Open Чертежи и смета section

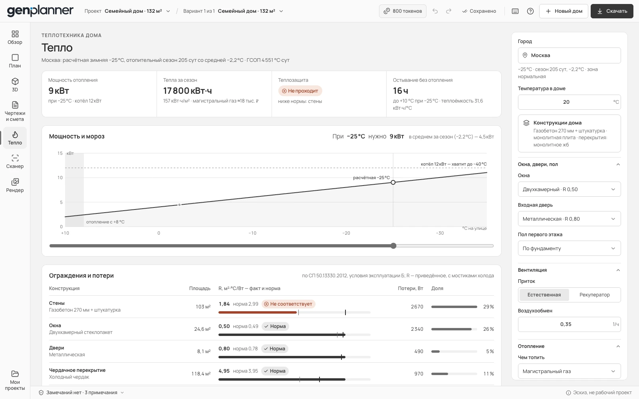click(15, 111)
